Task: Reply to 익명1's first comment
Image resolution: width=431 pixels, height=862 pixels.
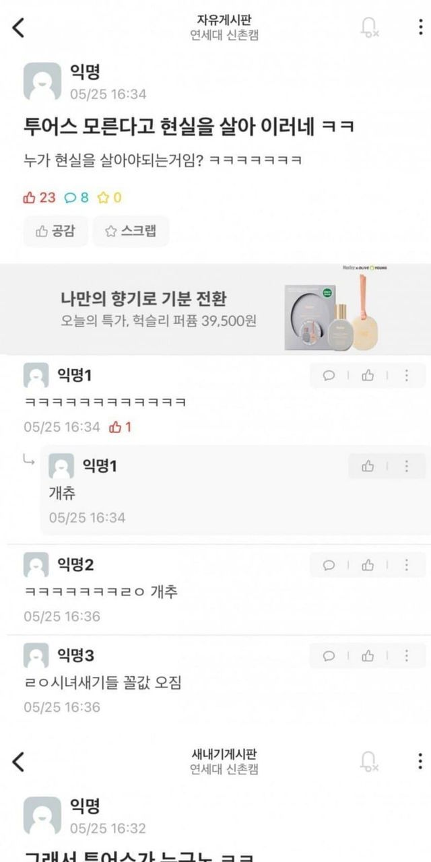Action: [x=329, y=376]
